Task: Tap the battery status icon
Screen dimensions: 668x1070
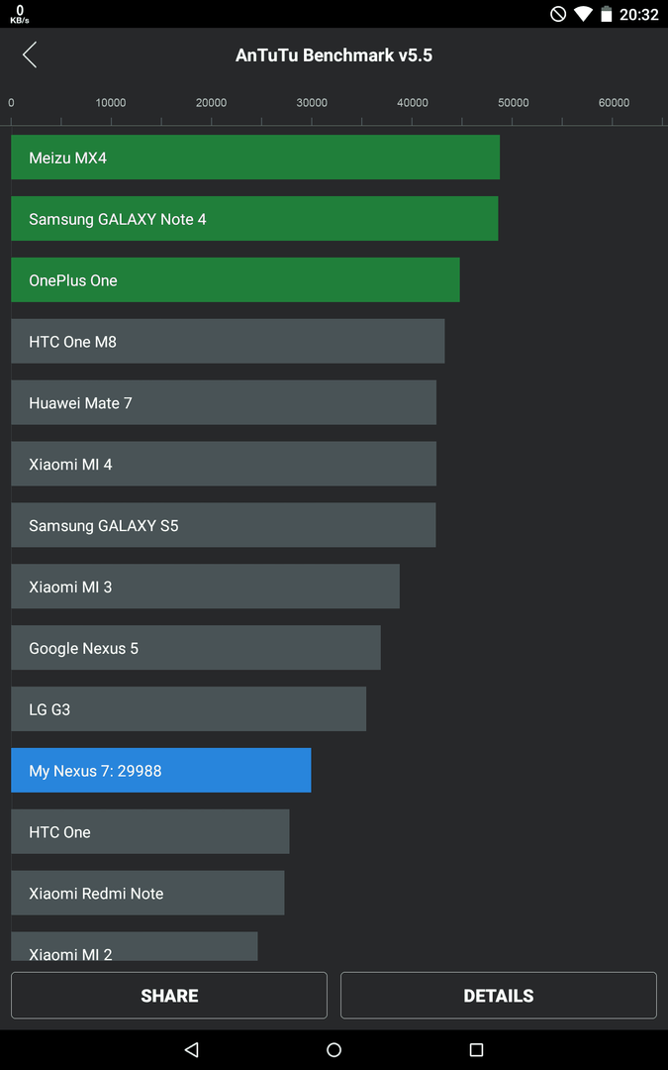Action: pyautogui.click(x=606, y=14)
